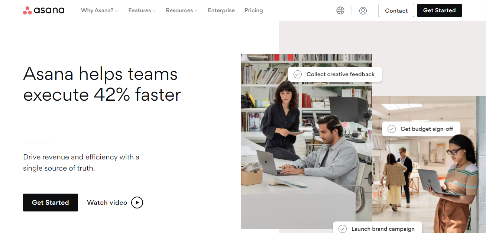Expand the Why Asana? dropdown menu
486x233 pixels.
pos(99,10)
